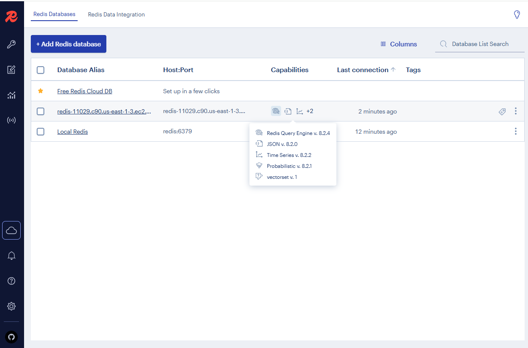The image size is (528, 348).
Task: Open the three-dot menu for Local Redis
Action: click(x=515, y=132)
